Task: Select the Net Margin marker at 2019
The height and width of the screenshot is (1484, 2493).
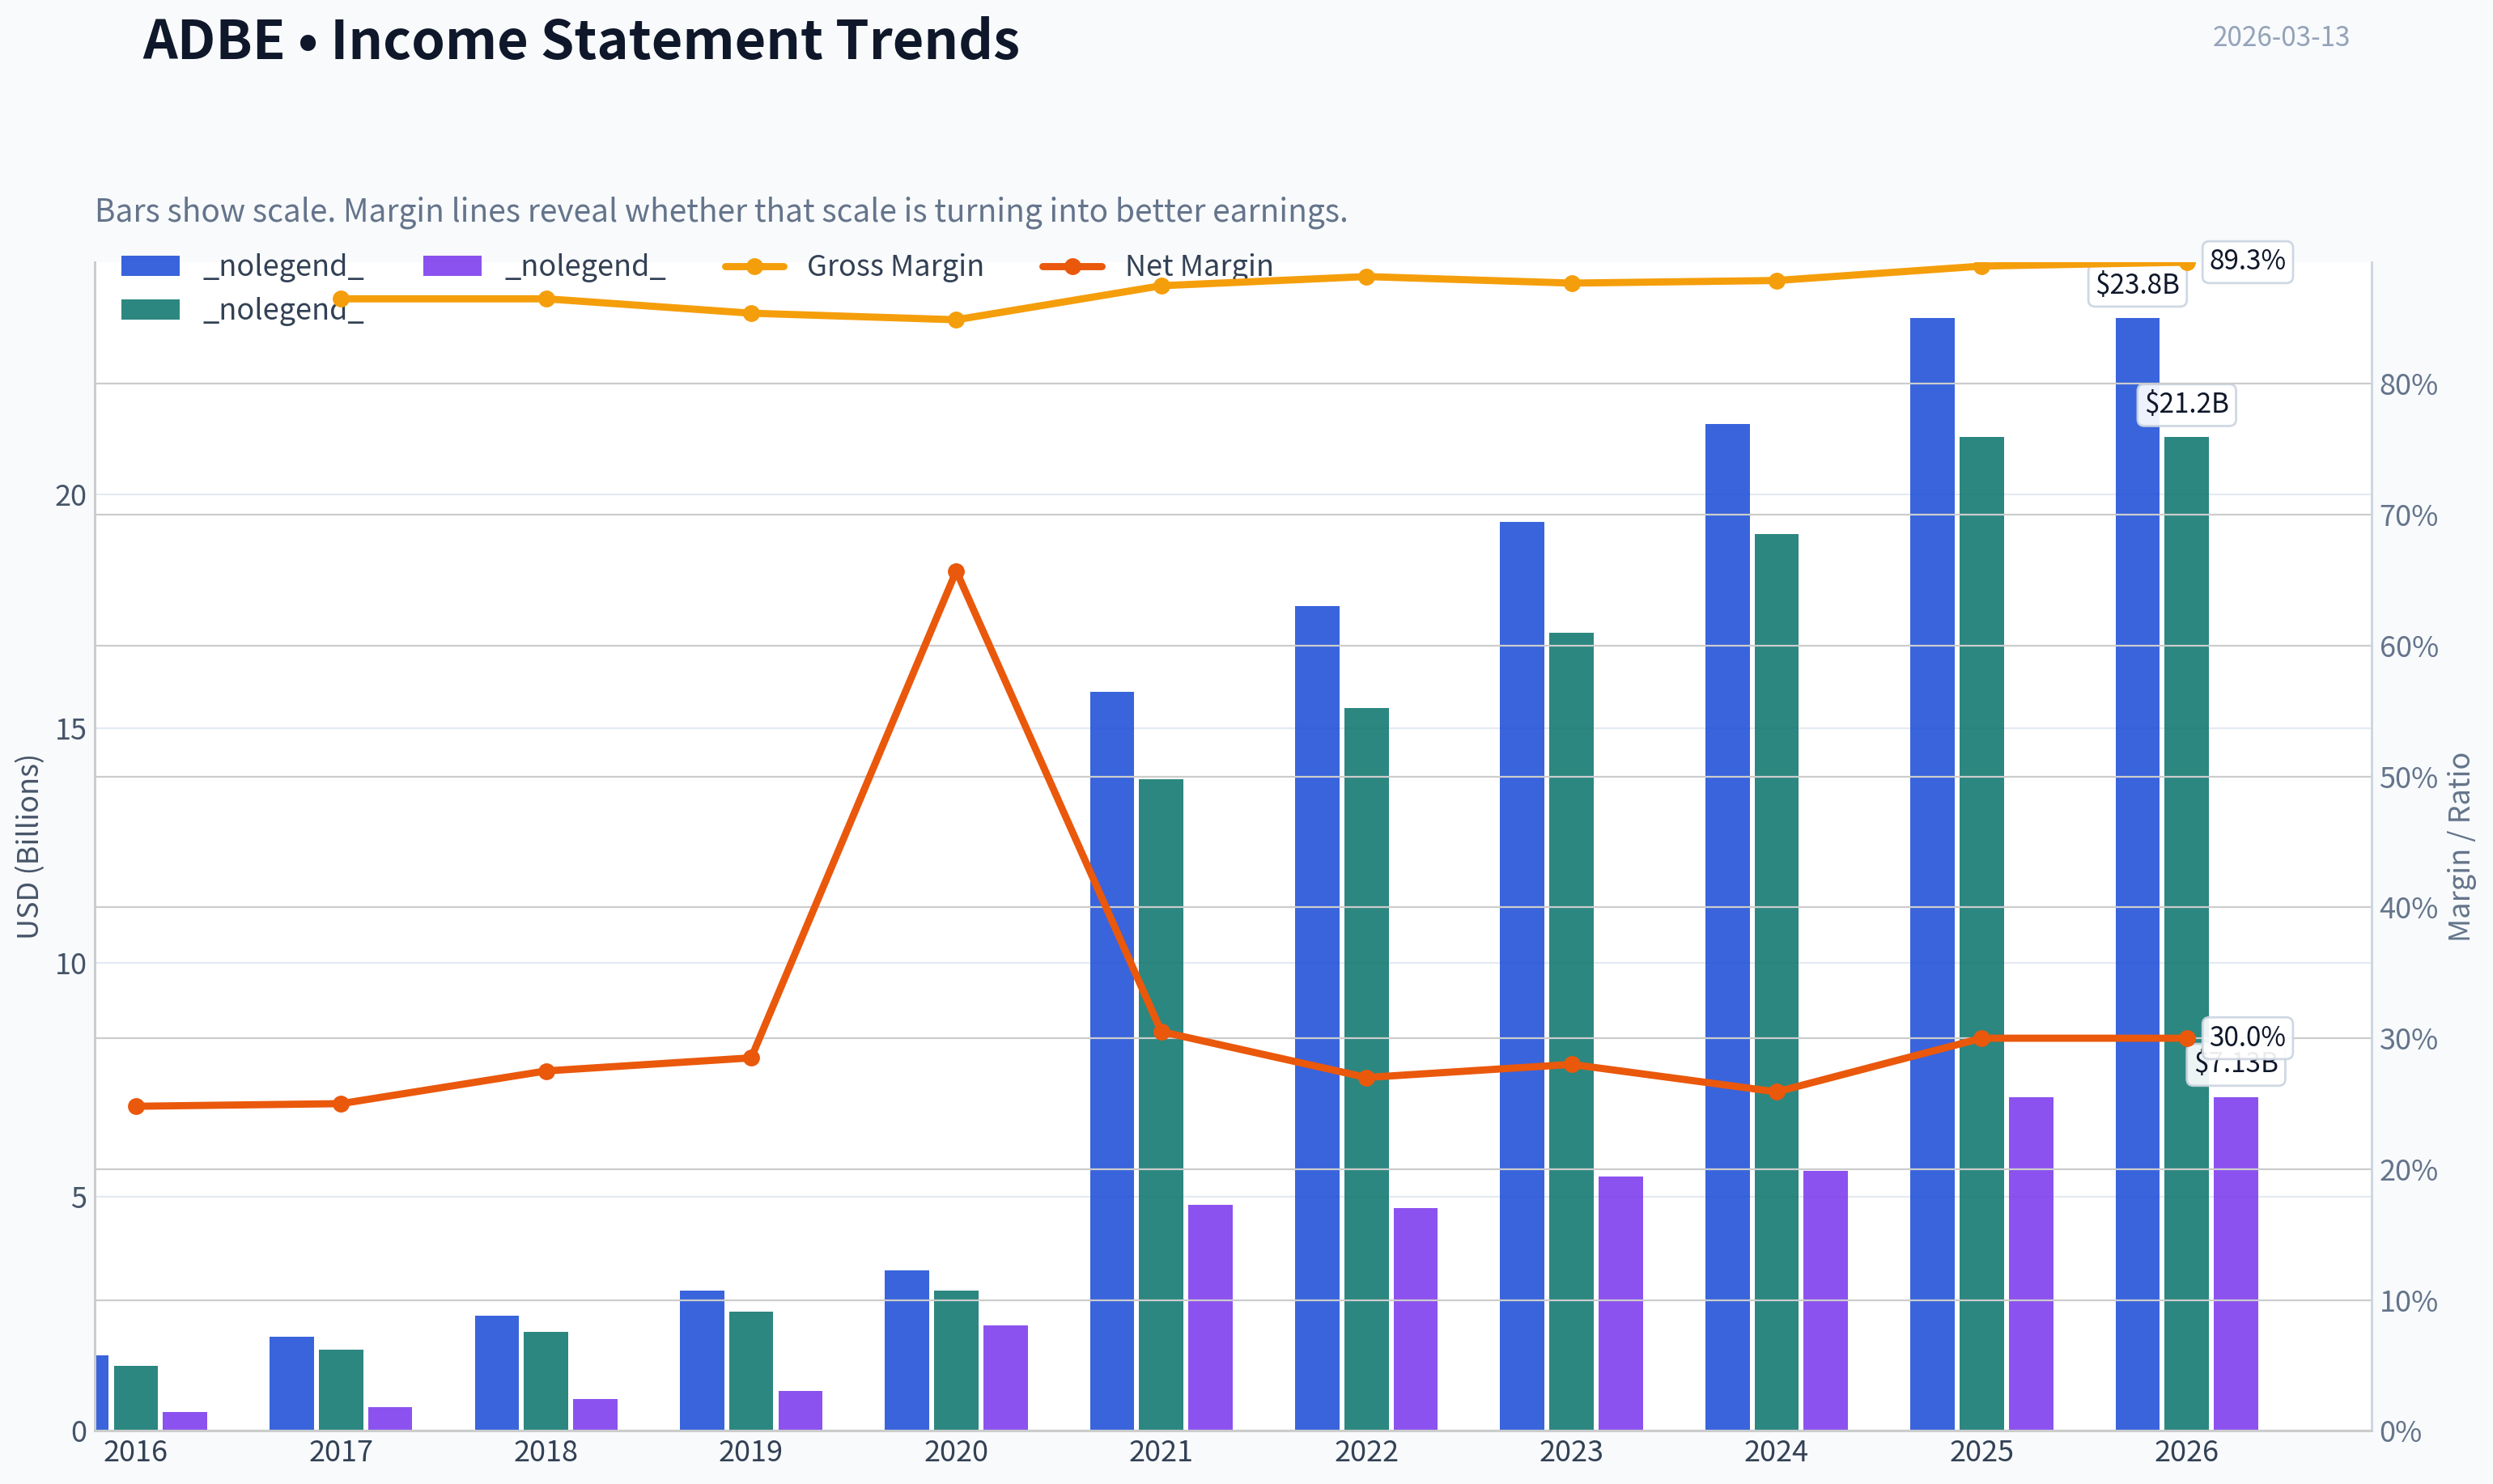Action: (x=752, y=1058)
